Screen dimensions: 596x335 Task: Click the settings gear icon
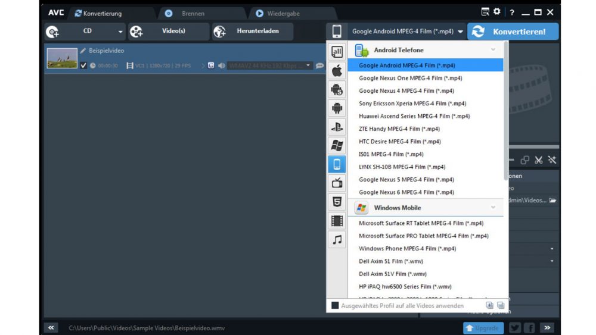point(497,12)
